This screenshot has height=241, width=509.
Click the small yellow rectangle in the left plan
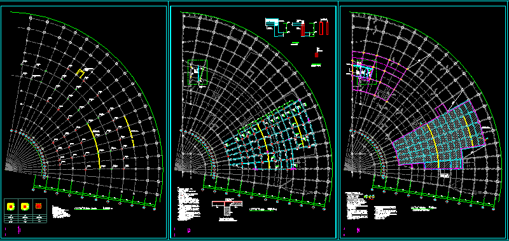[80, 73]
